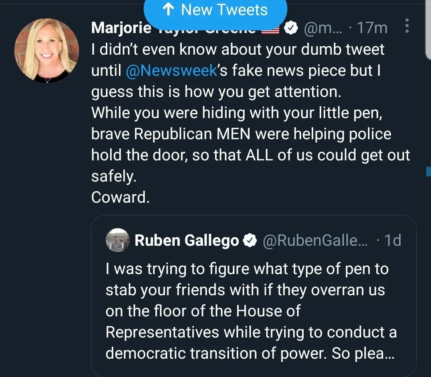Open Marjorie Taylor Greene's profile photo
This screenshot has width=431, height=377.
47,50
